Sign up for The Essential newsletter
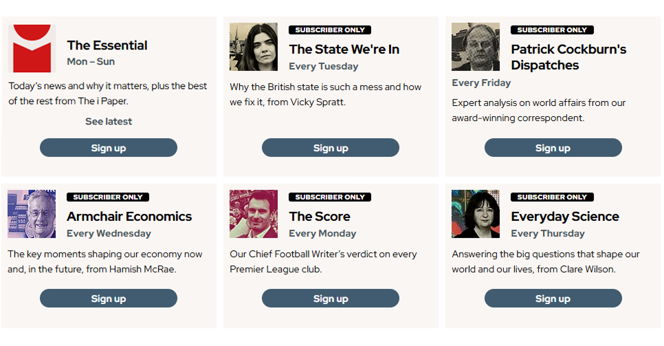This screenshot has width=664, height=346. [x=109, y=148]
